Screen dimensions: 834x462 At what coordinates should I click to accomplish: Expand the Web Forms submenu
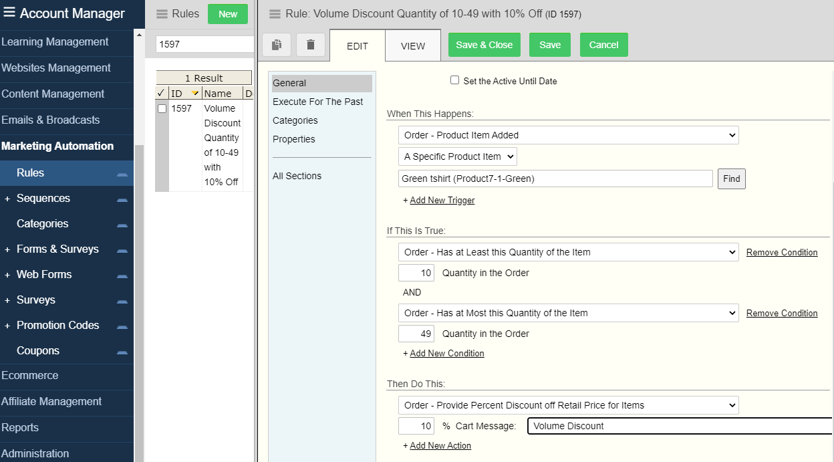click(x=7, y=275)
